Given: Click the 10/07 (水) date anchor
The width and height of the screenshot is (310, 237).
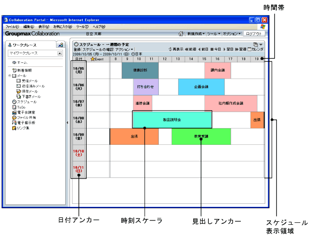Looking at the screenshot, I should (78, 103).
